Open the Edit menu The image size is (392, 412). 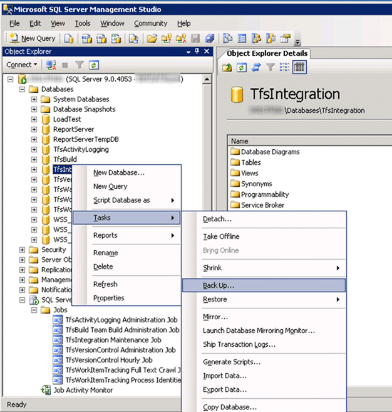(x=35, y=23)
